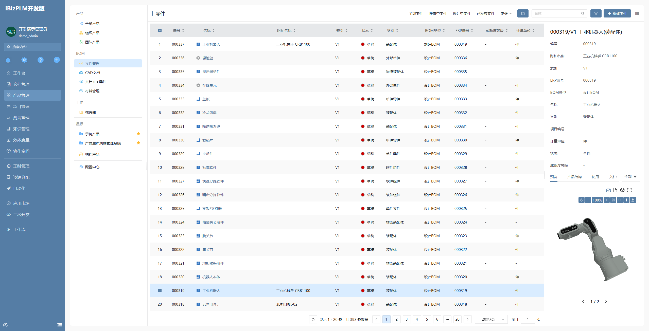The width and height of the screenshot is (649, 331).
Task: Click the 新建零件 button
Action: coord(617,13)
